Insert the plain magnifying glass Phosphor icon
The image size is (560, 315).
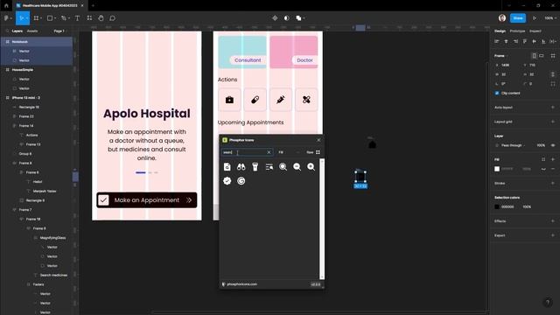coord(283,167)
